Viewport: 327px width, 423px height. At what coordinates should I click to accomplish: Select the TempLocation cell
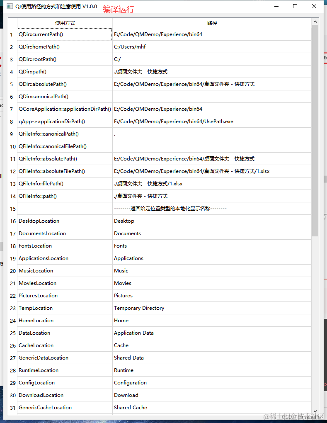coord(65,308)
